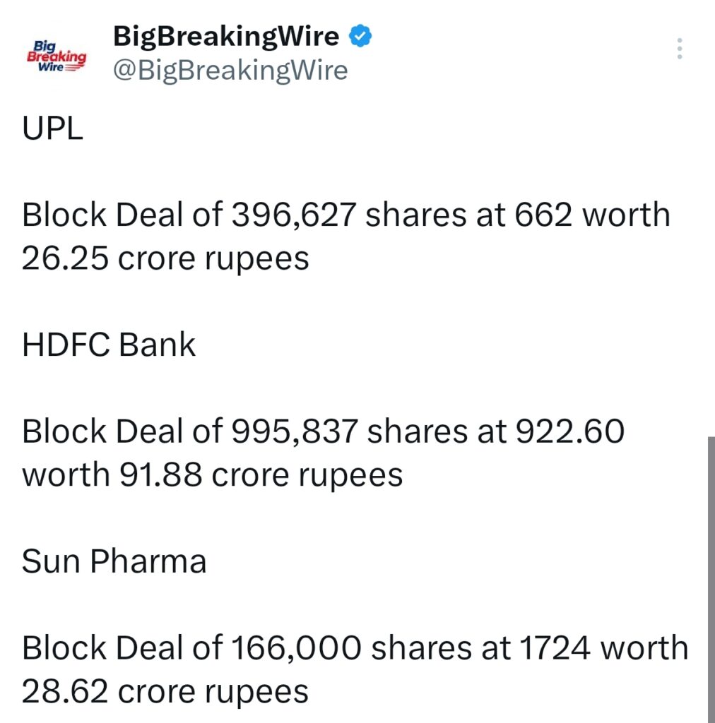Screen dimensions: 715x723
Task: Click the @BigBreakingWire handle link
Action: [230, 70]
